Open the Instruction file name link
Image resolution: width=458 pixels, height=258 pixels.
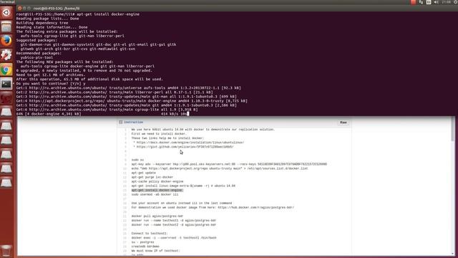coord(134,122)
